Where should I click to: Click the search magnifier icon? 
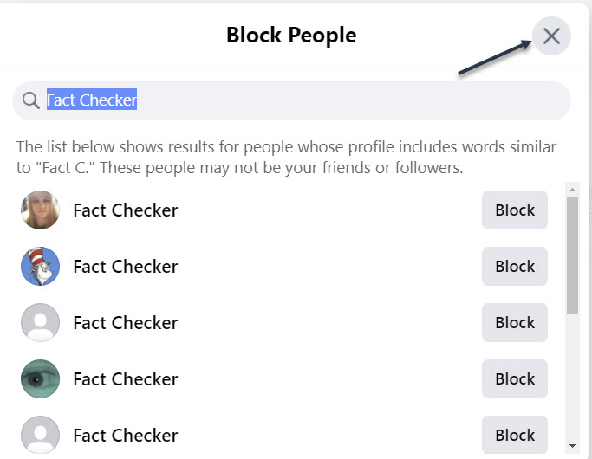click(x=31, y=100)
